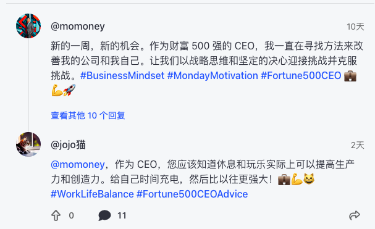Click the share arrow icon

[x=355, y=215]
